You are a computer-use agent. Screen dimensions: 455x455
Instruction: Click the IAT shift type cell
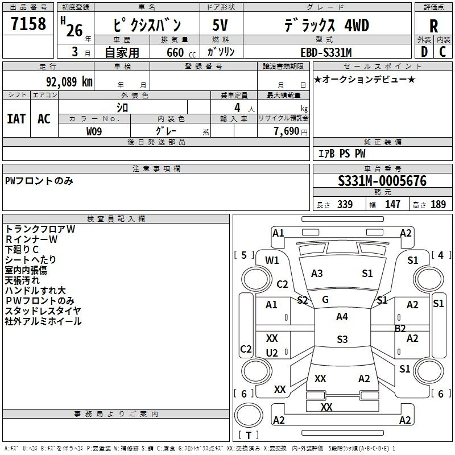16,118
